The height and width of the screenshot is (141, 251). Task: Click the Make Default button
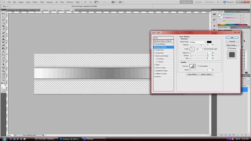tap(192, 74)
